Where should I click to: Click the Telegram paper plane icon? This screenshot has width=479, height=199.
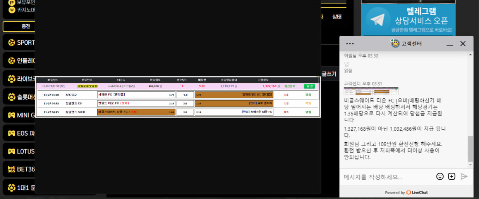coord(378,20)
